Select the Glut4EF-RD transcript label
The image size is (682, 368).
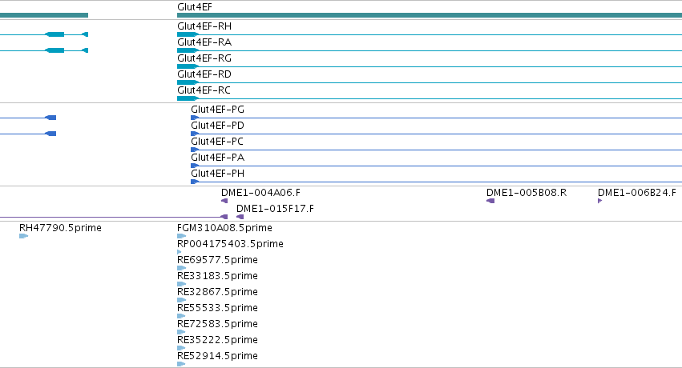tap(204, 74)
